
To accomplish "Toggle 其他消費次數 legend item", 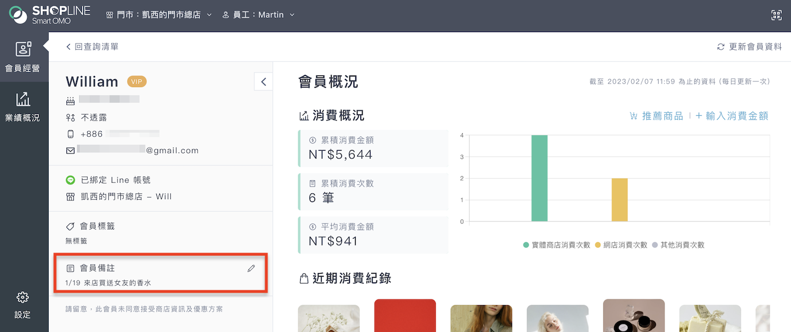I will [x=678, y=245].
